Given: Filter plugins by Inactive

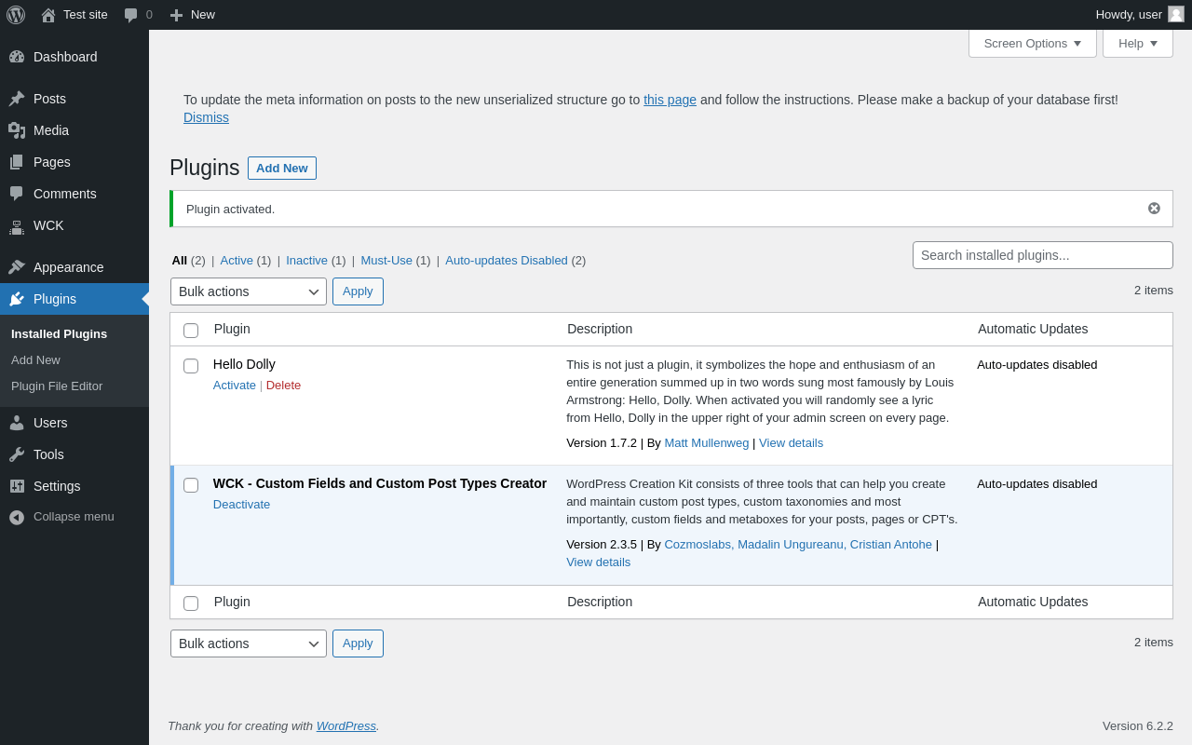Looking at the screenshot, I should tap(306, 261).
